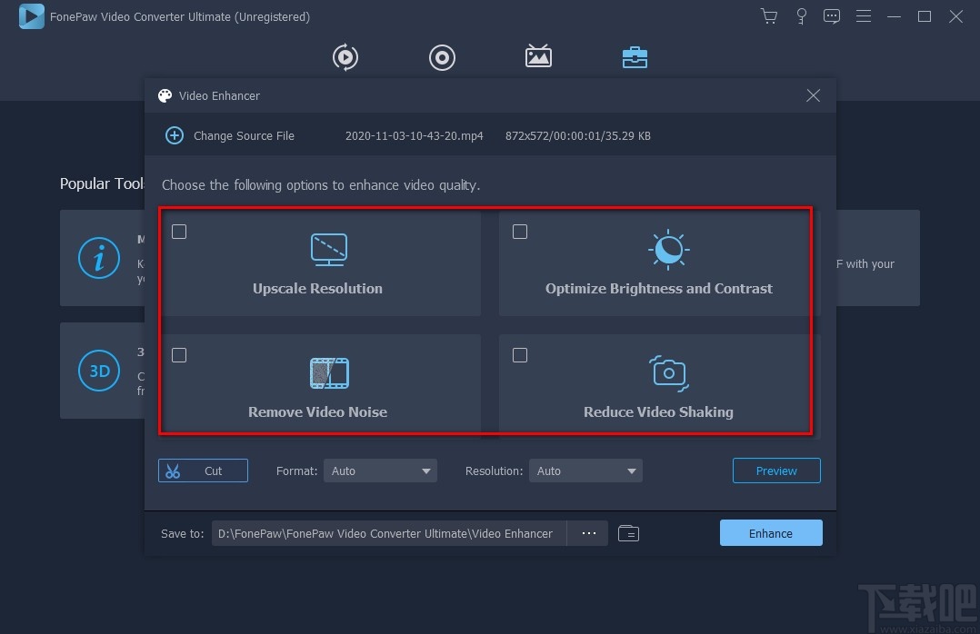980x634 pixels.
Task: Click the Reduce Video Shaking label
Action: click(658, 412)
